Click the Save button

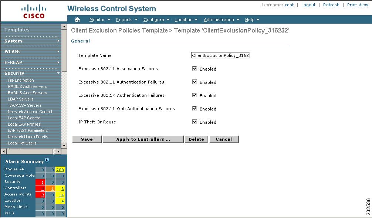pos(87,139)
